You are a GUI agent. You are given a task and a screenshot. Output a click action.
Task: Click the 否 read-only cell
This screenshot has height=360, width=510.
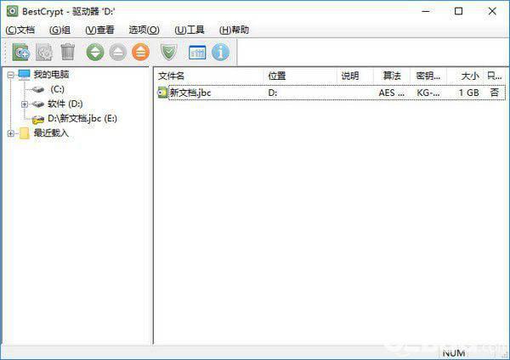pyautogui.click(x=495, y=93)
